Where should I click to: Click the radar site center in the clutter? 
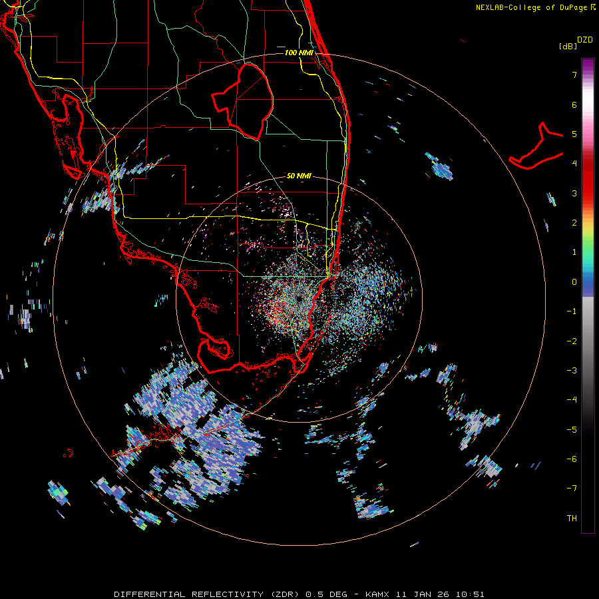pos(299,299)
